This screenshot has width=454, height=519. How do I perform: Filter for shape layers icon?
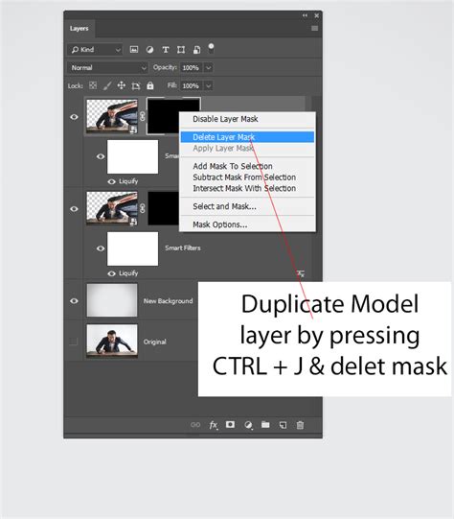tap(181, 50)
